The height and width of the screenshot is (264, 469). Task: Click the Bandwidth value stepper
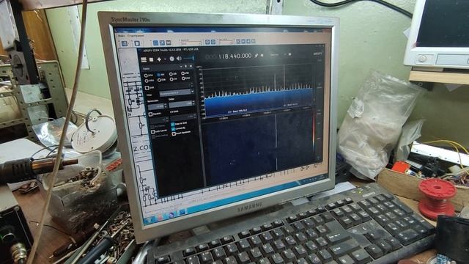tap(166, 106)
